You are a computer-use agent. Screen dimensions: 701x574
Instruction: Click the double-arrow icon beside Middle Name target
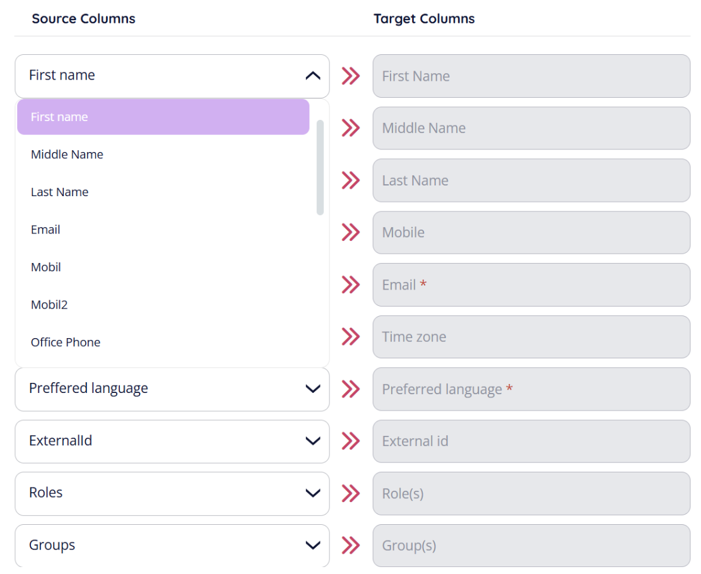point(351,128)
